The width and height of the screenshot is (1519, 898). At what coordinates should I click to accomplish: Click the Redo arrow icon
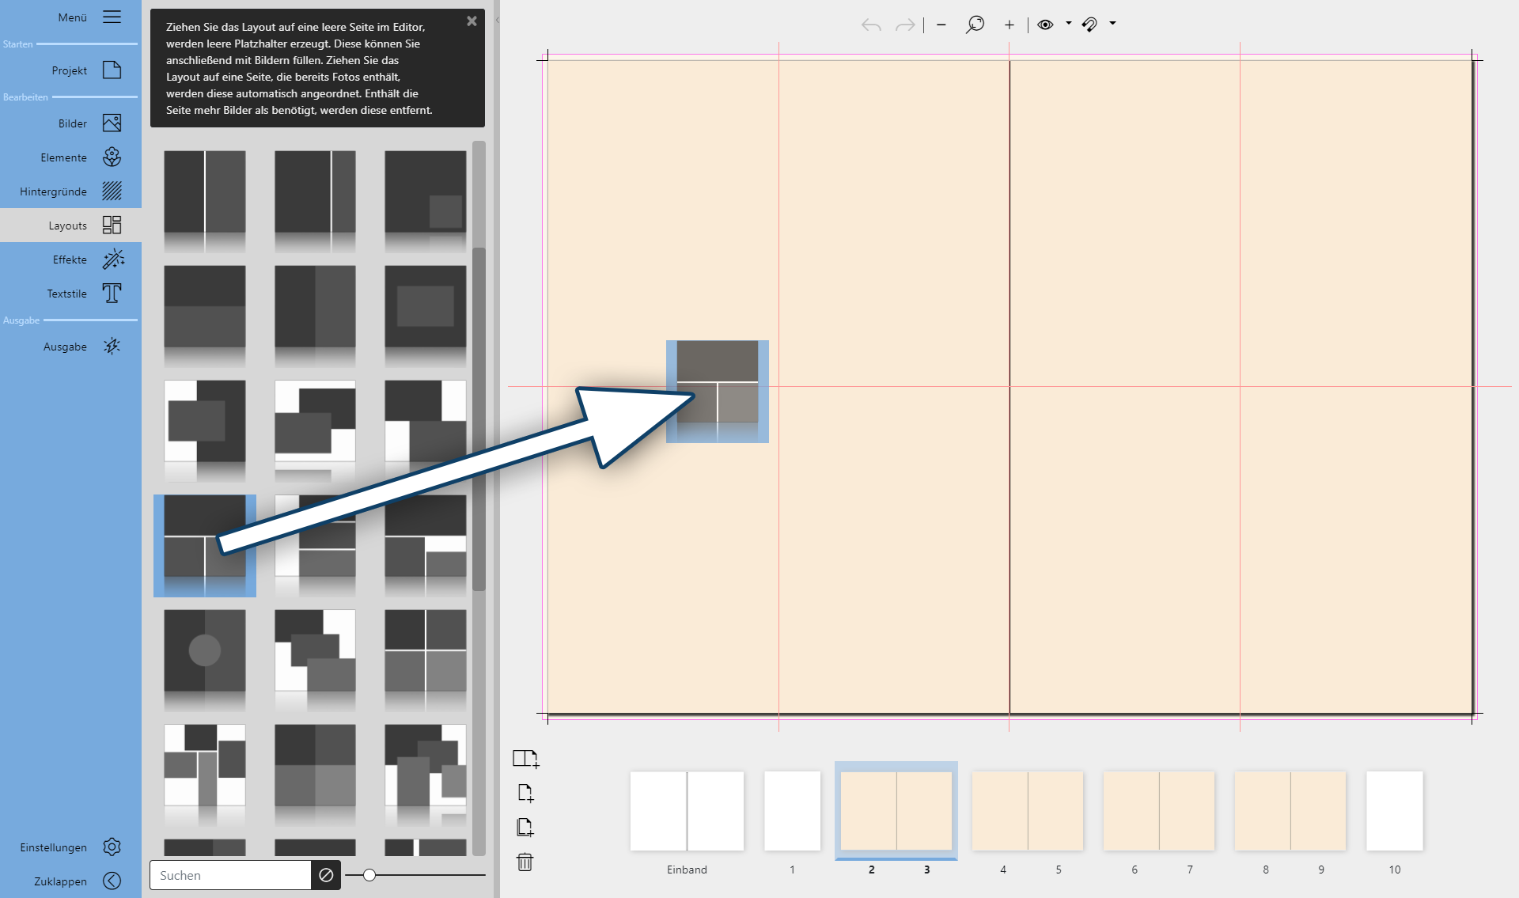[904, 25]
